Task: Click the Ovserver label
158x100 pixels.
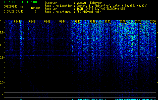Action: 51,3
